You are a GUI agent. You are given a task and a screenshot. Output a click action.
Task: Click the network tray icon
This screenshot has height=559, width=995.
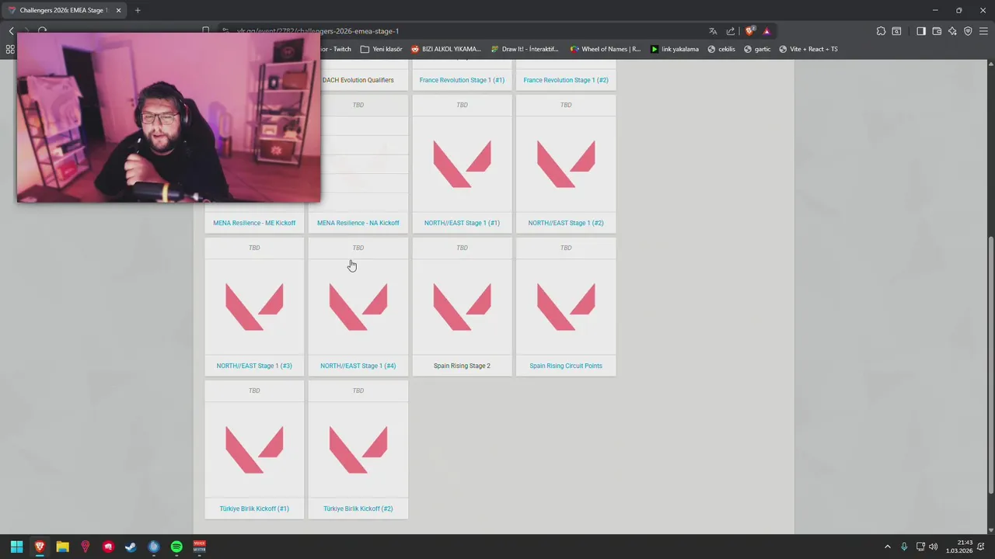click(920, 547)
